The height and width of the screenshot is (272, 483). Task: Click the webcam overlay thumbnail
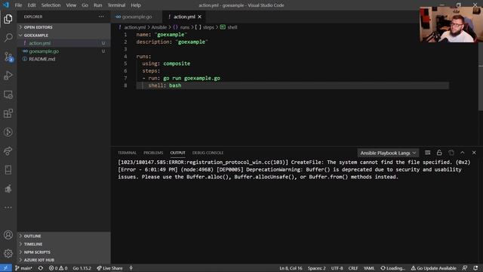[451, 24]
